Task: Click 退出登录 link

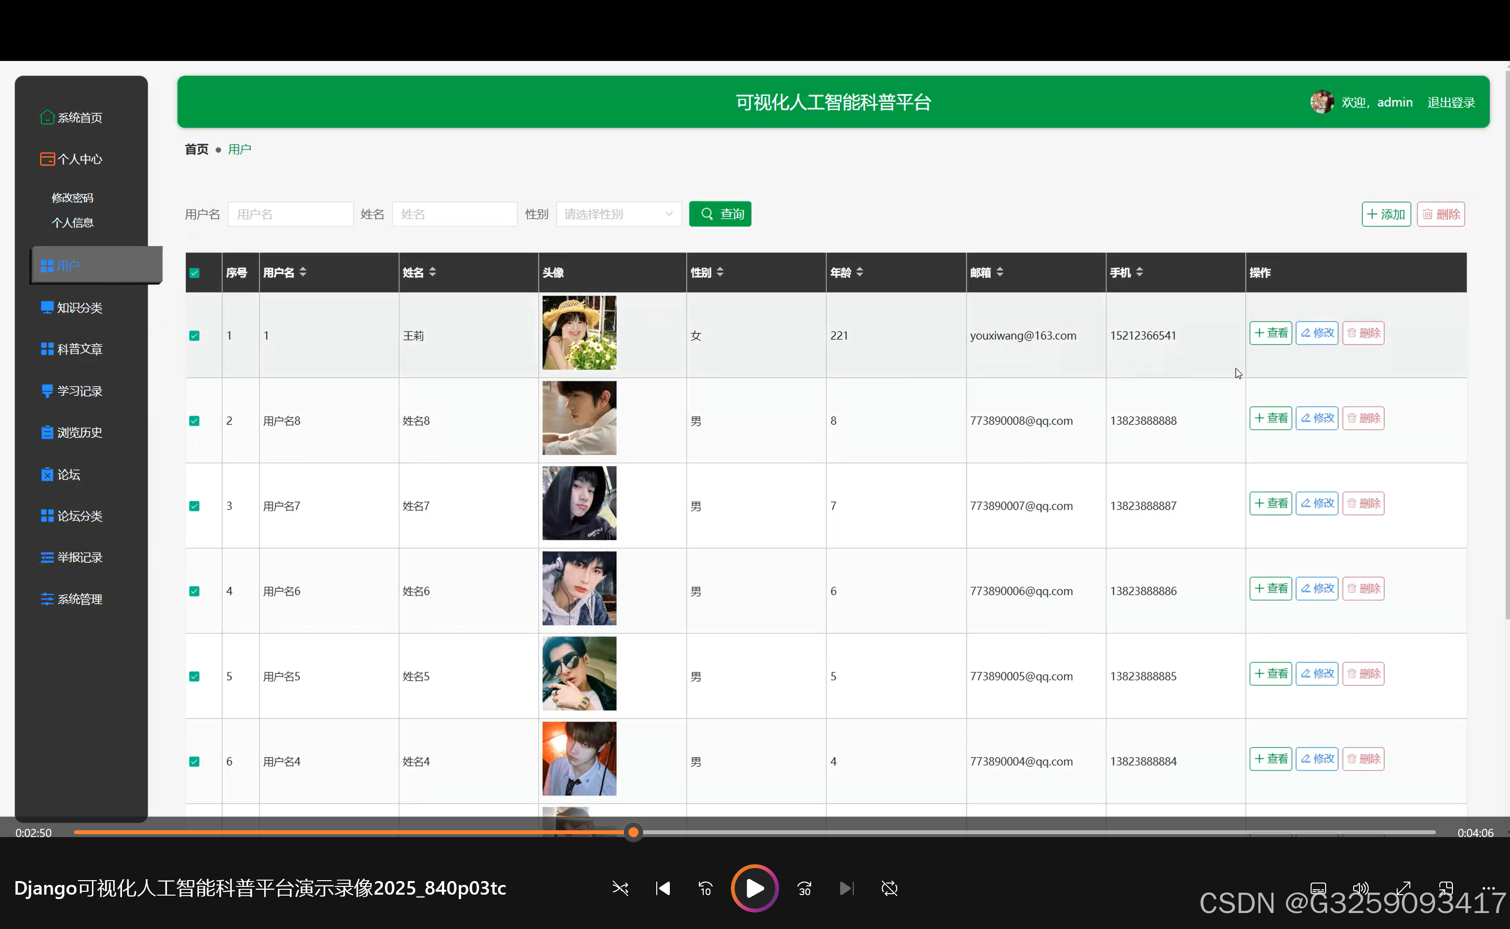Action: (x=1451, y=103)
